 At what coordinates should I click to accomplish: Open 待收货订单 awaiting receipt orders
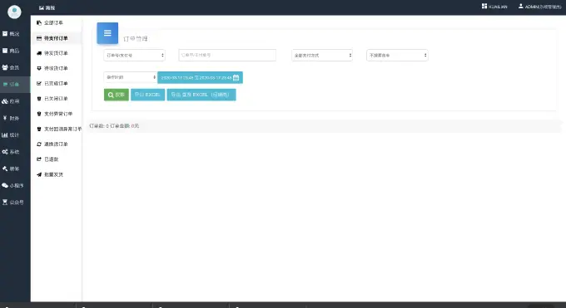click(52, 68)
